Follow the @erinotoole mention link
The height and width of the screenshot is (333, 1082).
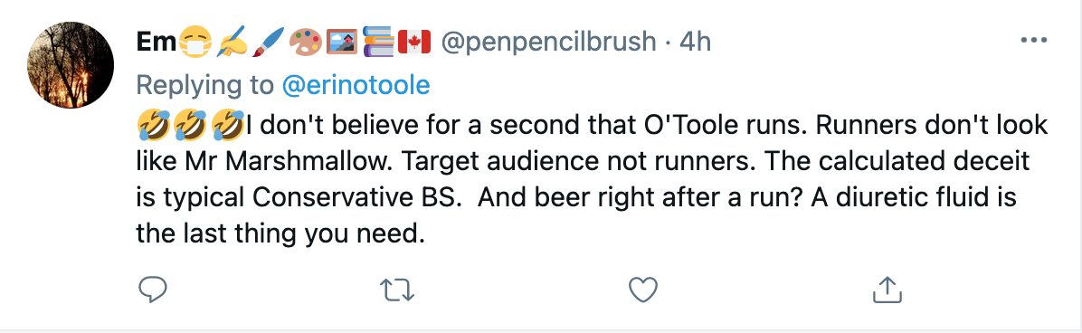click(x=356, y=85)
